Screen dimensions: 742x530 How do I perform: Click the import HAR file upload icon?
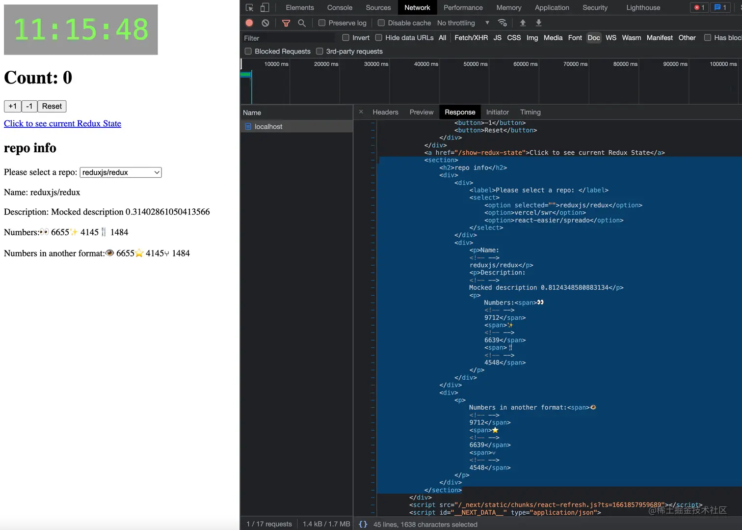(x=523, y=23)
